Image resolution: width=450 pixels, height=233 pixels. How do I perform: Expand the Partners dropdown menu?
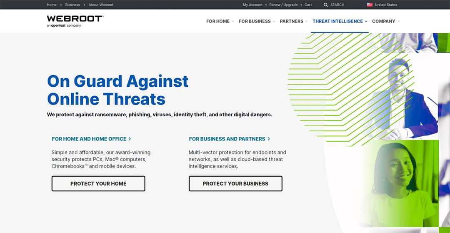click(x=293, y=21)
